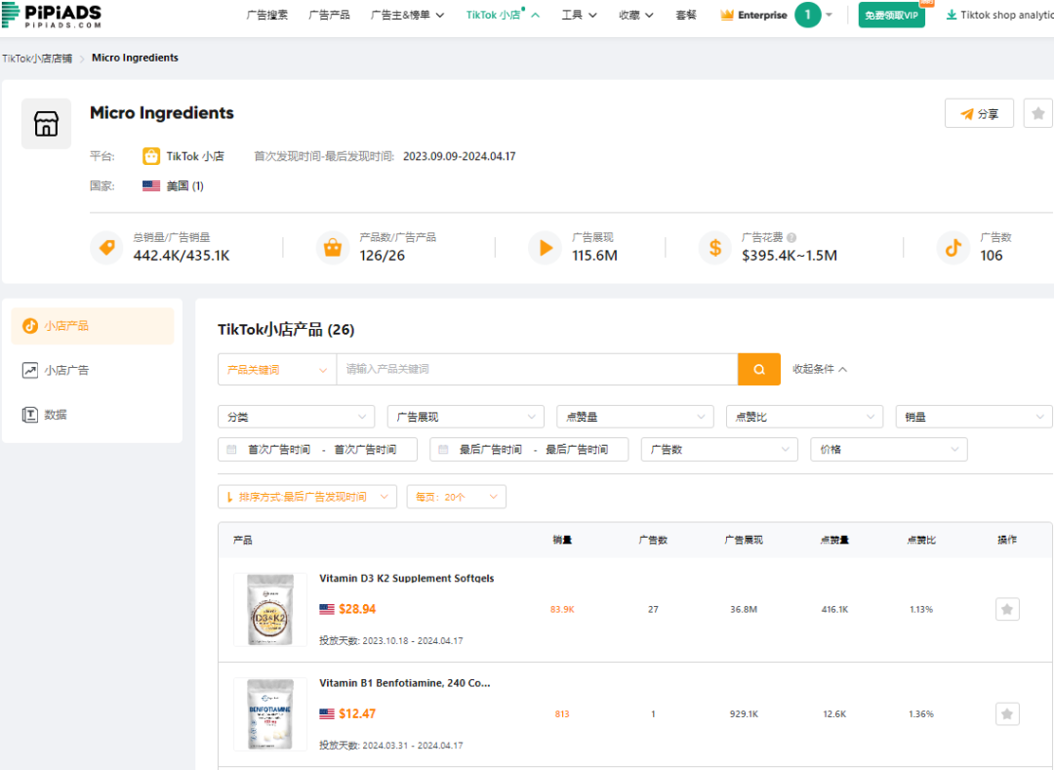Click the 最后广告时间 calendar icon
This screenshot has width=1054, height=770.
pyautogui.click(x=444, y=450)
